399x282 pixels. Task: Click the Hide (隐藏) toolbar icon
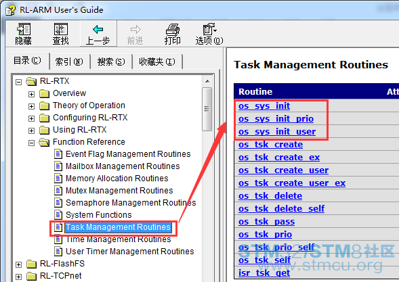click(24, 29)
